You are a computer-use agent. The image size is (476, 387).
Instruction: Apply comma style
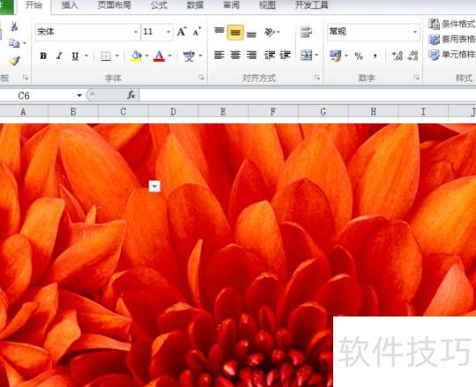point(376,56)
